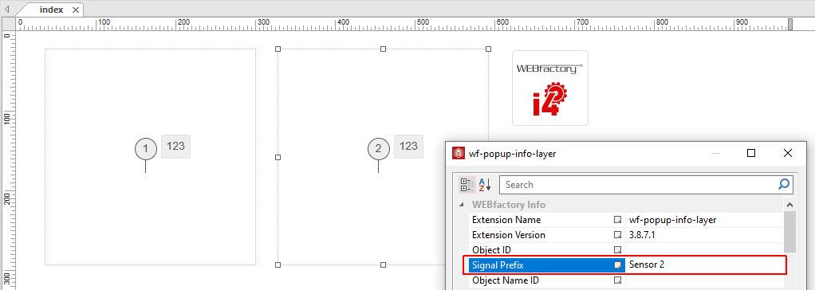
Task: Click the left-middle resize handle of selection
Action: coord(278,157)
